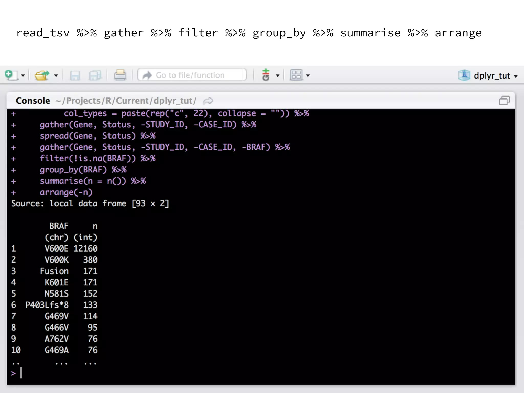
Task: Click the G469V row value
Action: (57, 316)
